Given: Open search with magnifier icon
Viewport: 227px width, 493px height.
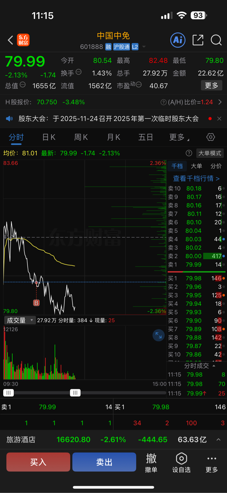Looking at the screenshot, I should pyautogui.click(x=216, y=40).
